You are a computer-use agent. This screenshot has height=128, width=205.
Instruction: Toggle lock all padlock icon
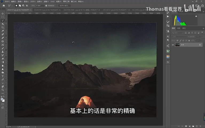(189, 41)
